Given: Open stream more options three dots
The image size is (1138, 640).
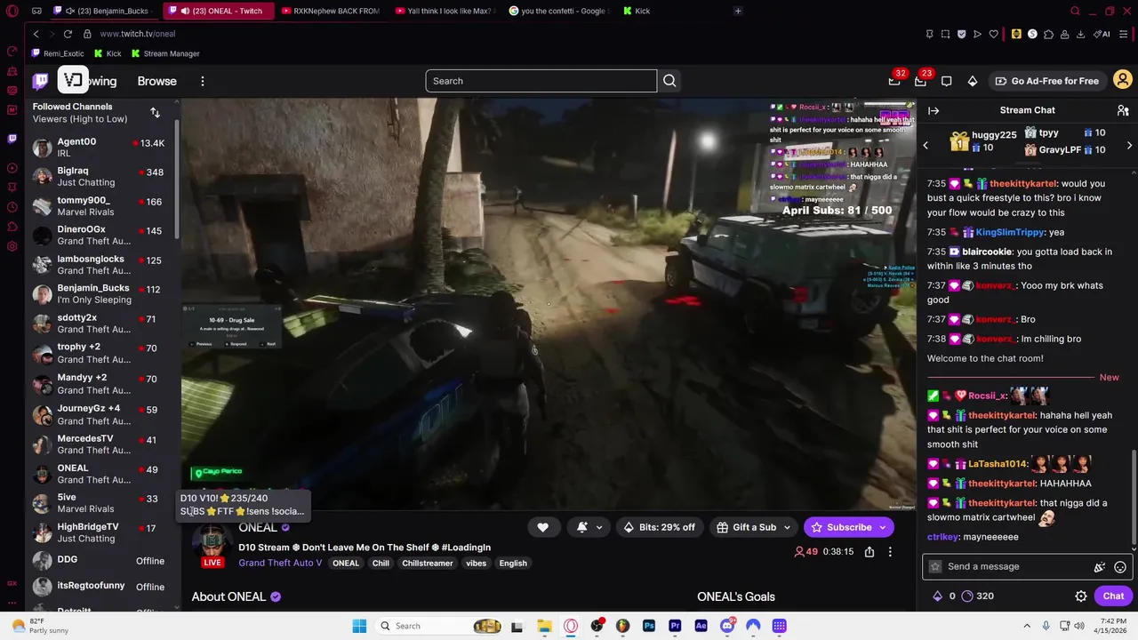Looking at the screenshot, I should [x=890, y=552].
